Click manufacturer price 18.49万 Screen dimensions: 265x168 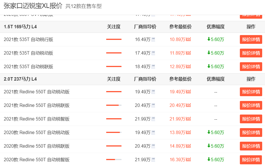[x=143, y=66]
